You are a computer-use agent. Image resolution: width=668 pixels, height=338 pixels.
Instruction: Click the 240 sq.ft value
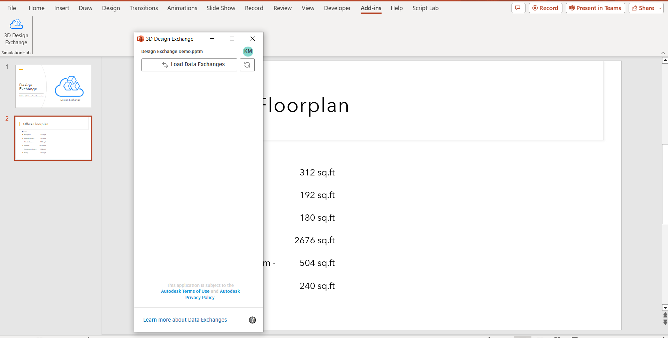(317, 286)
